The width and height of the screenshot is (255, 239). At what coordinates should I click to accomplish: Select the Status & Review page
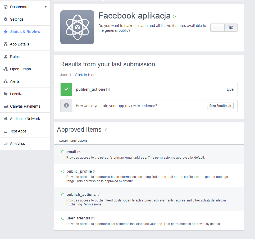click(x=25, y=32)
